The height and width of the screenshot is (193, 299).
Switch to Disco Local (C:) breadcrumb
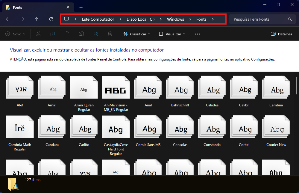140,19
